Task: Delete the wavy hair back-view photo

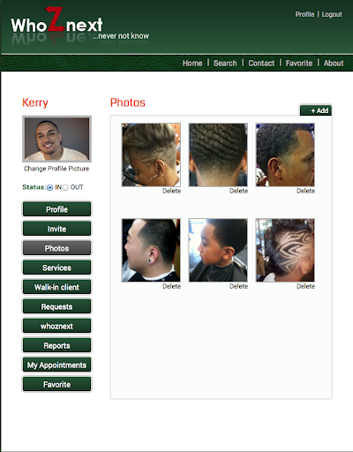Action: pos(238,191)
